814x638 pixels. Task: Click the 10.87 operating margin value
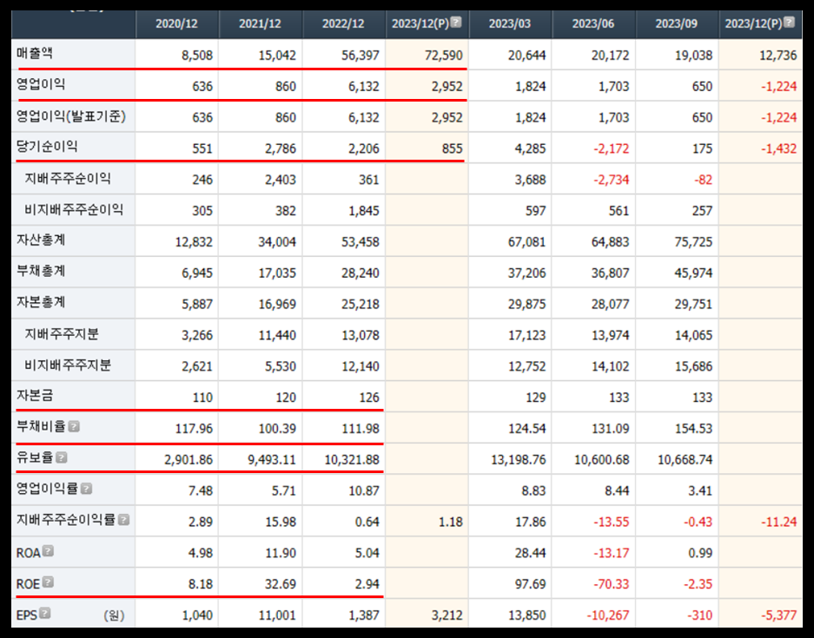coord(364,490)
